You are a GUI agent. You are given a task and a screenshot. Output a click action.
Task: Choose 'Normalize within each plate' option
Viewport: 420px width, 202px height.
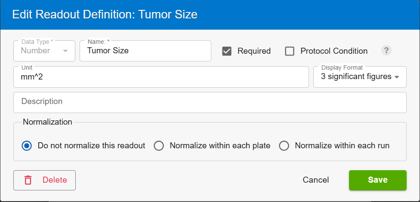click(x=159, y=146)
